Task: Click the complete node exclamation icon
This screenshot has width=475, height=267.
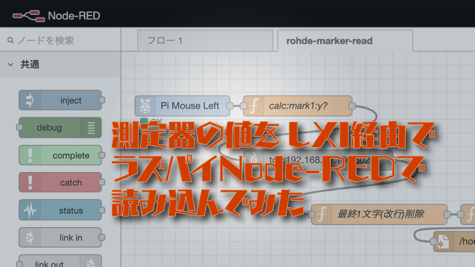Action: coord(30,155)
